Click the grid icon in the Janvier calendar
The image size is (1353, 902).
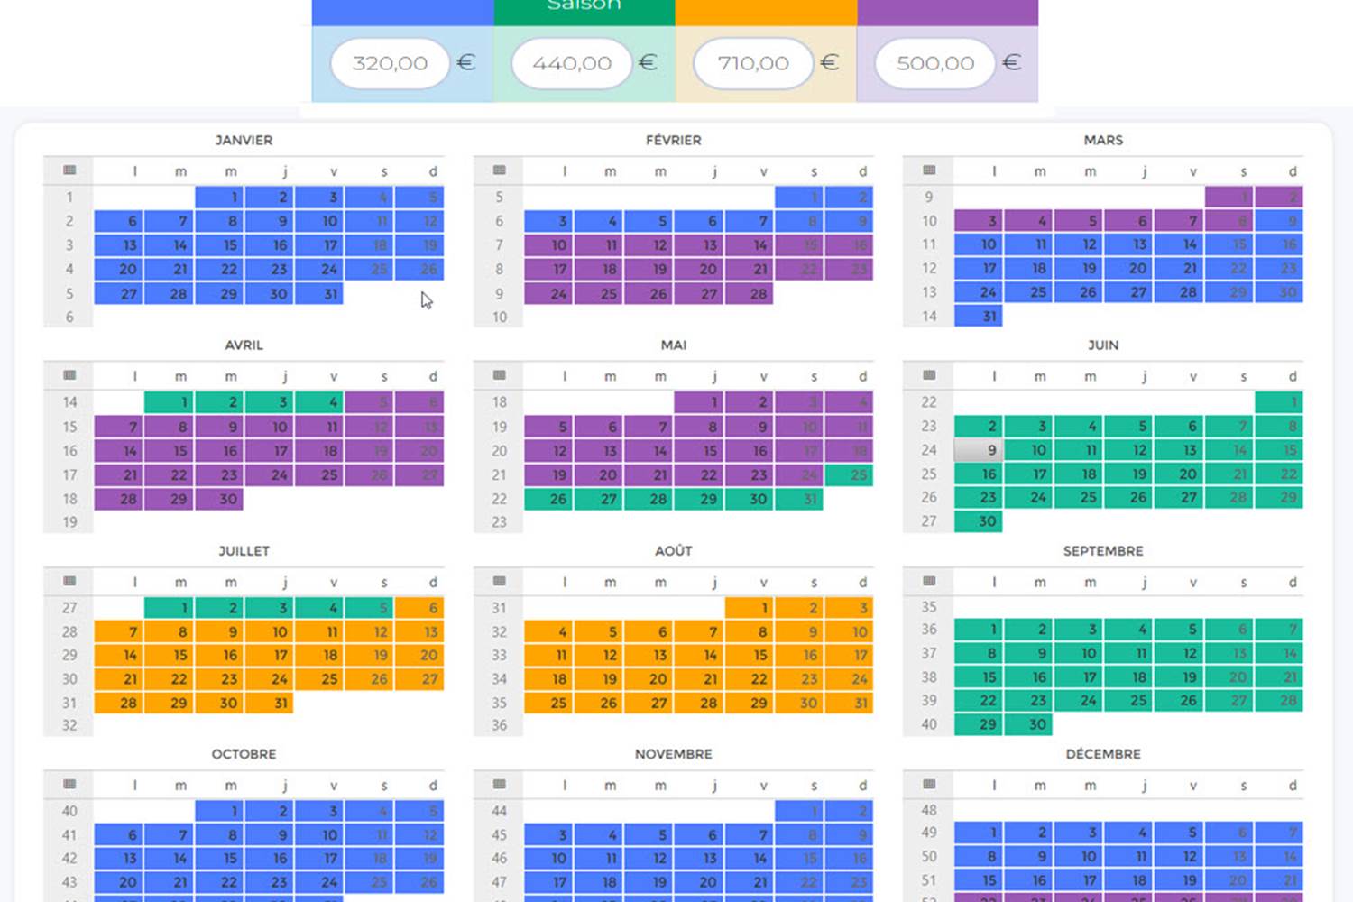click(69, 170)
